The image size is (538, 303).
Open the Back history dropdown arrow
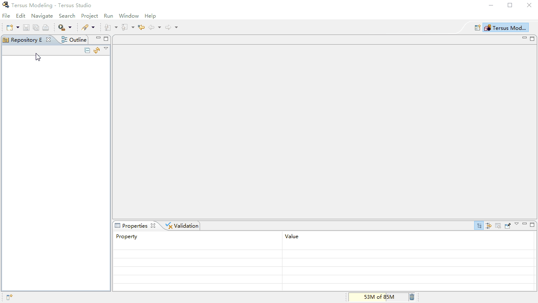pyautogui.click(x=159, y=27)
